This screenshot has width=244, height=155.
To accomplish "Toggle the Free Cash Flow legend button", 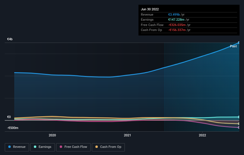I will [x=73, y=147].
